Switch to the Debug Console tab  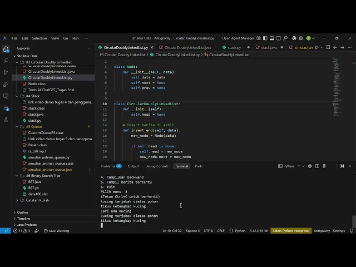157,166
